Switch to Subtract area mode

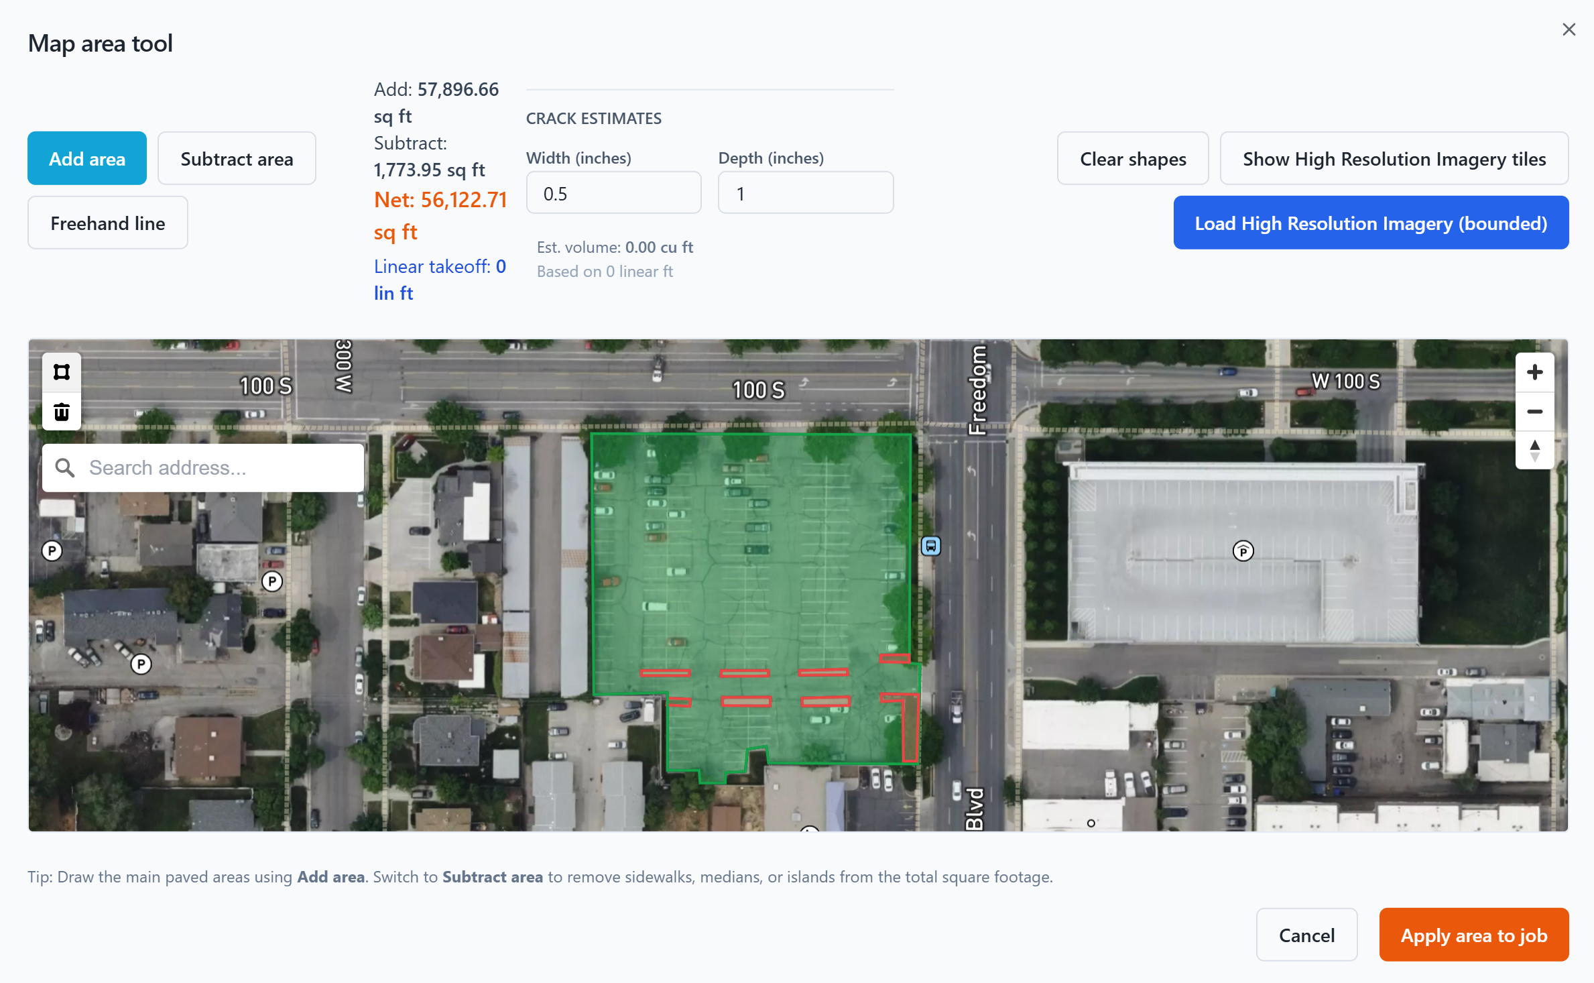pyautogui.click(x=236, y=158)
